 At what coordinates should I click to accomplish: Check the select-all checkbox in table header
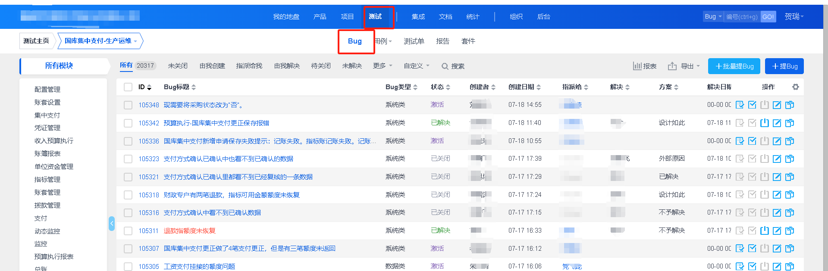128,87
